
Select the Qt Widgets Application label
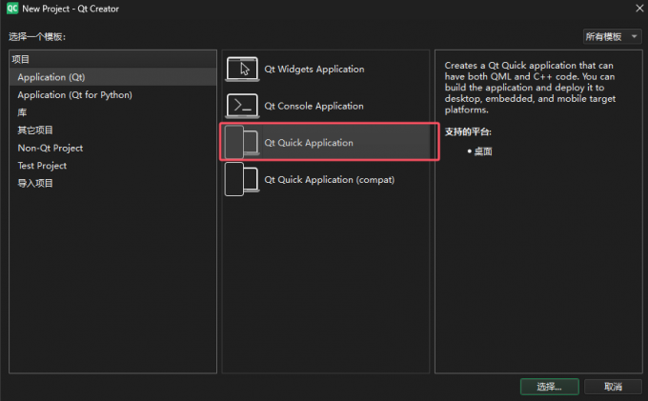[314, 70]
